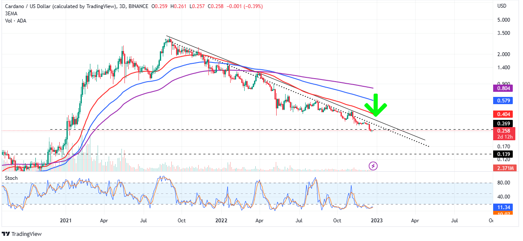Click the 11.34 Stoch value label
The image size is (523, 241).
pyautogui.click(x=504, y=207)
